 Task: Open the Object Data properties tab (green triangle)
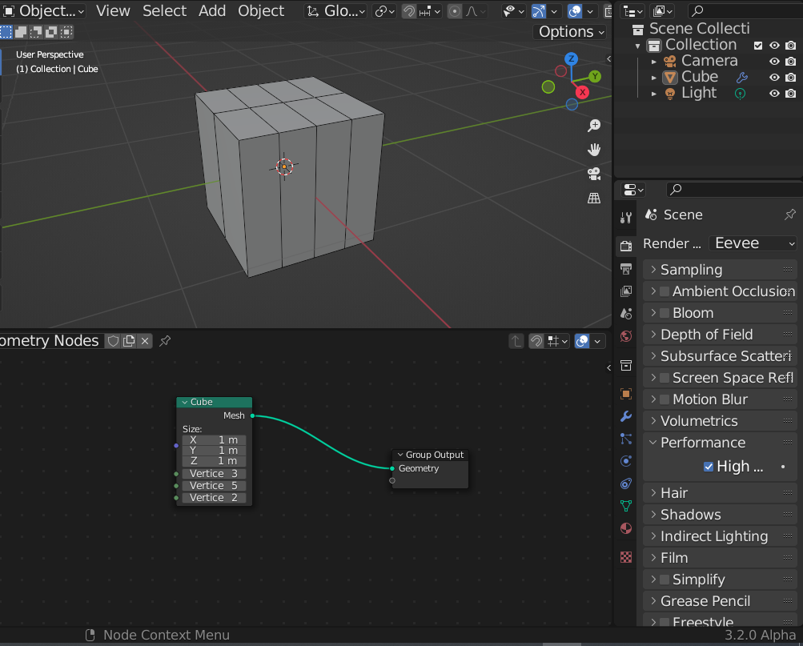tap(626, 506)
